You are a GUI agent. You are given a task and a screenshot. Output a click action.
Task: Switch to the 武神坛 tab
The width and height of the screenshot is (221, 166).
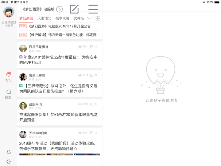click(79, 18)
